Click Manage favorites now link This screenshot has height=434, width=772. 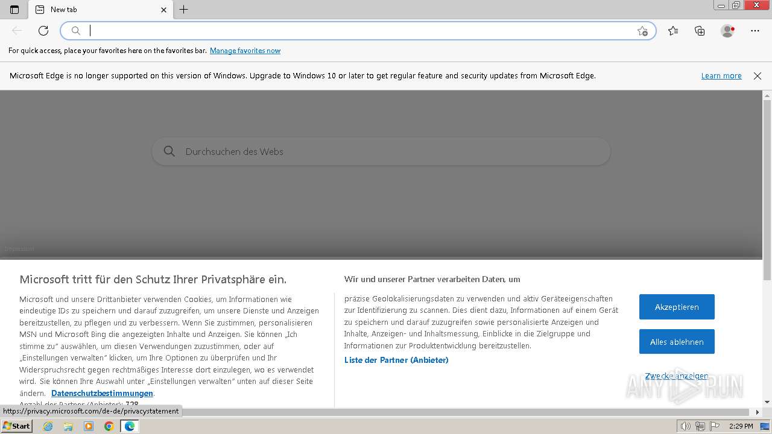(245, 51)
